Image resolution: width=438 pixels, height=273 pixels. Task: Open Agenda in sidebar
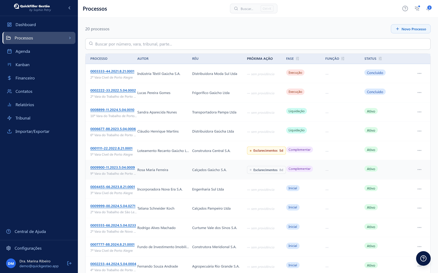coord(39,51)
